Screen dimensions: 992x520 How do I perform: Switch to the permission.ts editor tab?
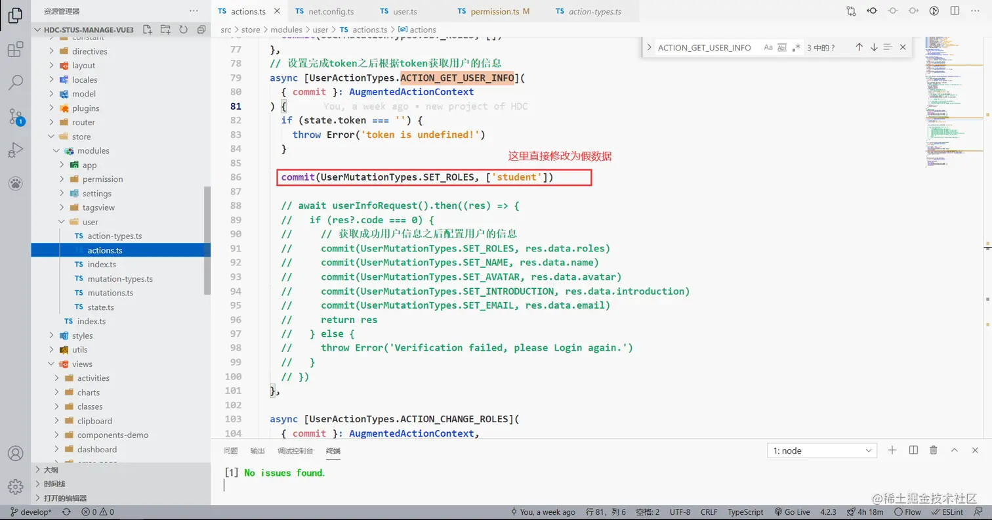tap(499, 11)
